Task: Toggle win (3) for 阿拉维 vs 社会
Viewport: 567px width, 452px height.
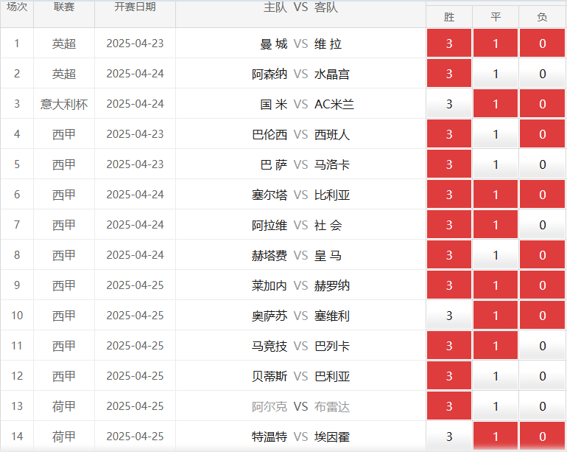Action: tap(448, 225)
